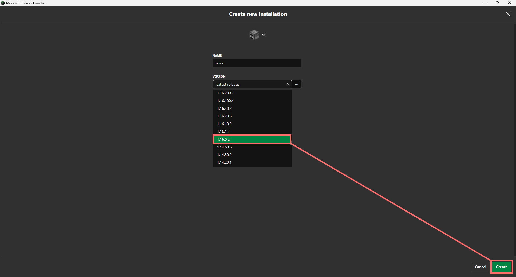
Task: Click the Minecraft Bedrock Launcher title icon
Action: click(x=3, y=3)
